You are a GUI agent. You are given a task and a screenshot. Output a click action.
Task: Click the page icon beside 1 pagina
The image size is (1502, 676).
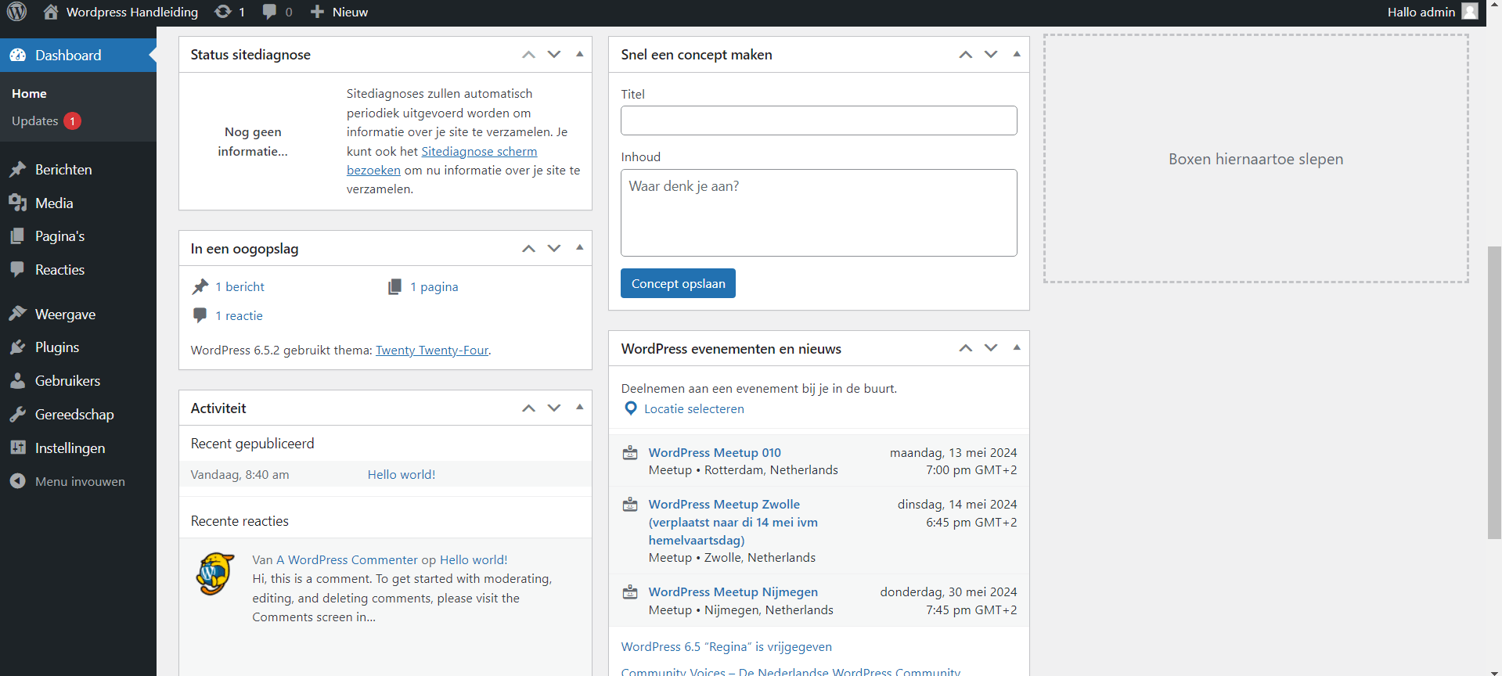[395, 287]
